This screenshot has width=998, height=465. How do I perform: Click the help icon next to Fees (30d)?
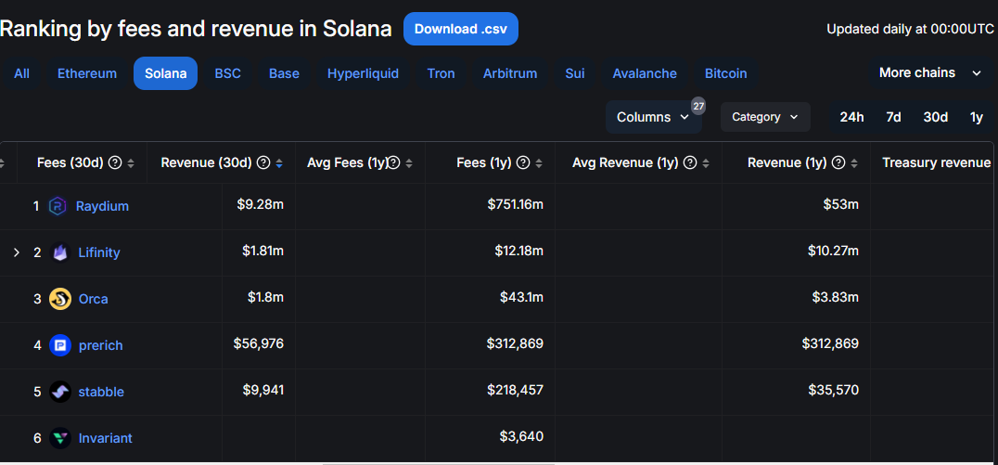click(115, 163)
